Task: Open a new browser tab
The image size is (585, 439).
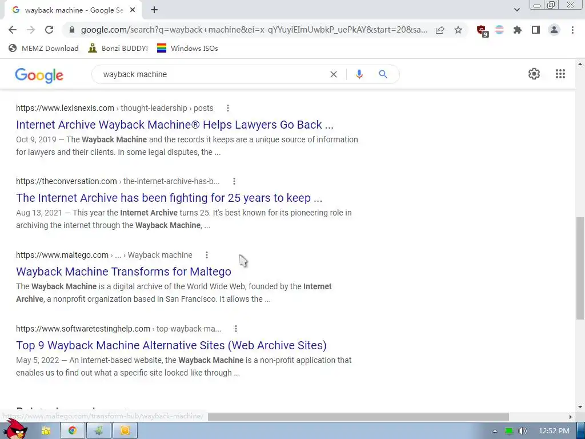Action: pos(154,10)
